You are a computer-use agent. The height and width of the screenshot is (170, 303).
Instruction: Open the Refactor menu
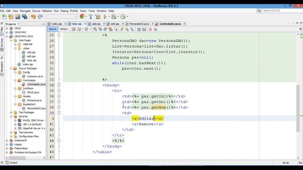click(x=47, y=11)
